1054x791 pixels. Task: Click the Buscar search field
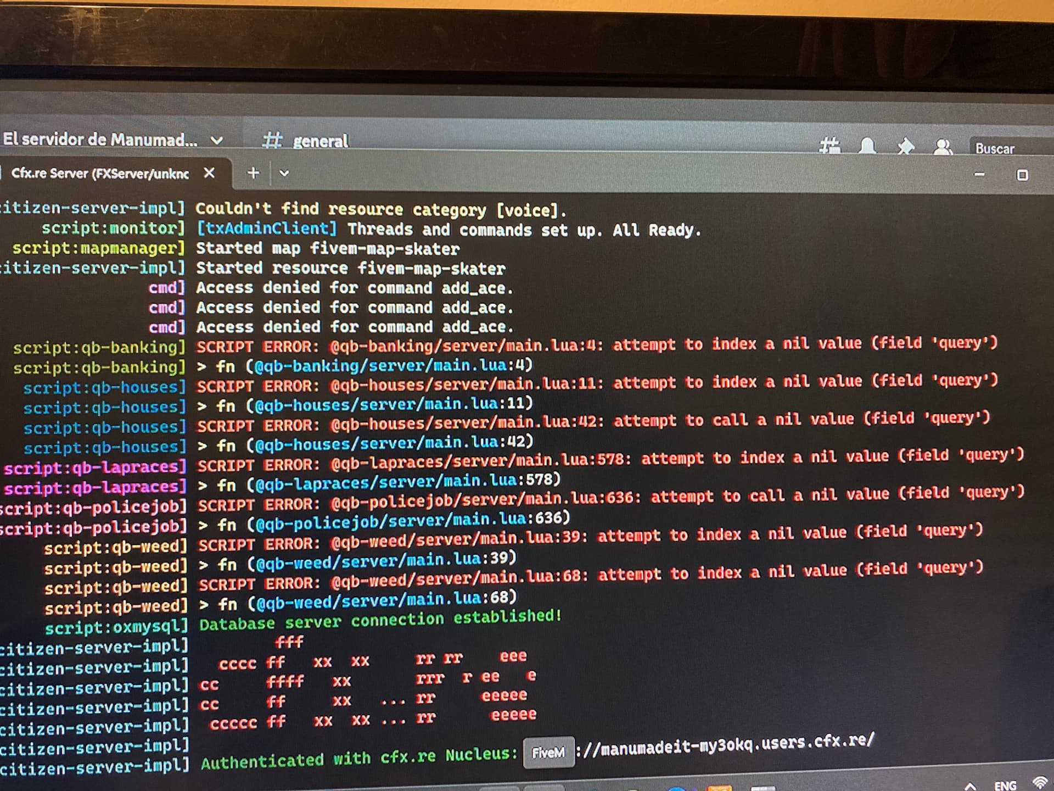pyautogui.click(x=1011, y=148)
